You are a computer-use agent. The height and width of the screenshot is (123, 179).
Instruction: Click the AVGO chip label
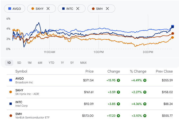[x=17, y=9]
